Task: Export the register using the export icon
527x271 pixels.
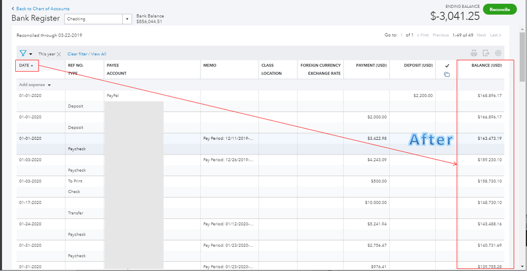Action: click(486, 53)
